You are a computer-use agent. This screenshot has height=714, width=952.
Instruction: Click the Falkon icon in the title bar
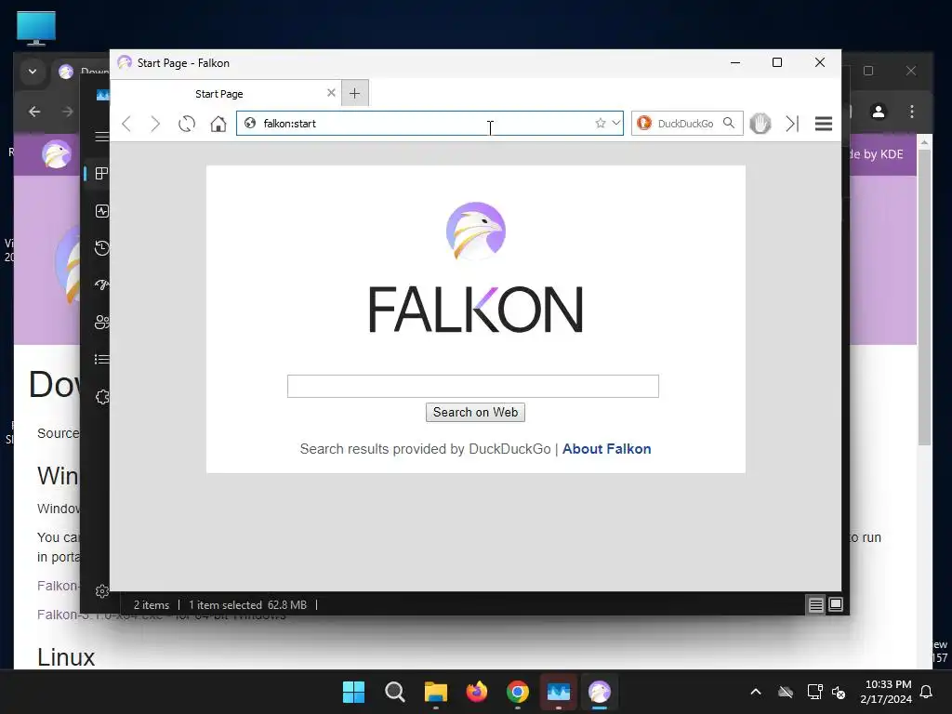[125, 62]
